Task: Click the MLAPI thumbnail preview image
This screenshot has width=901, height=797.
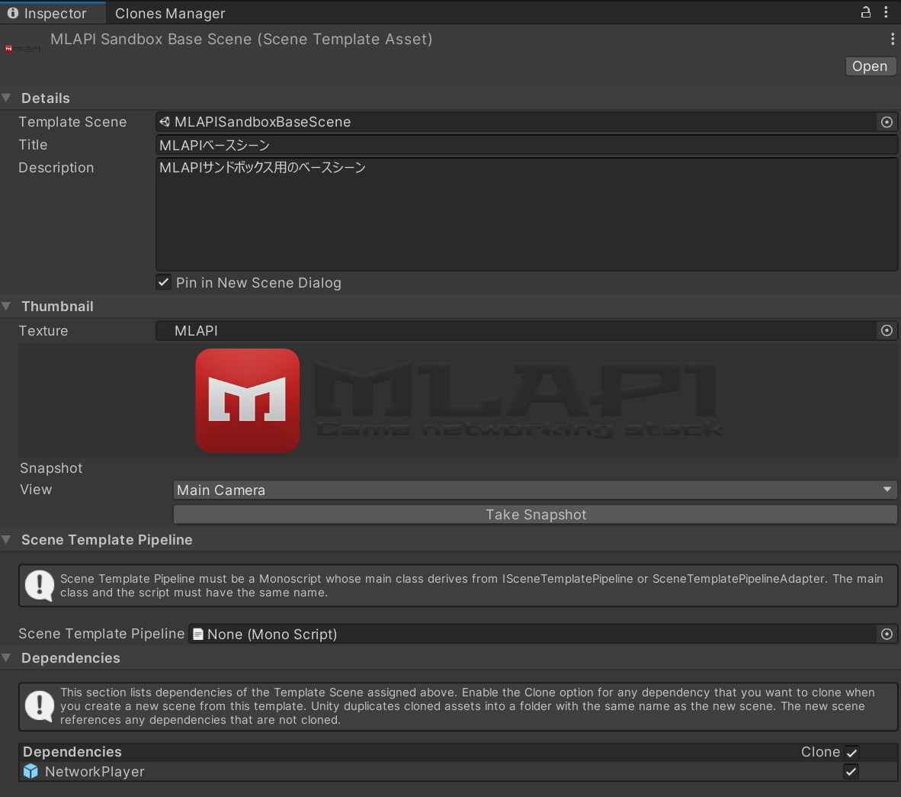Action: pos(458,400)
